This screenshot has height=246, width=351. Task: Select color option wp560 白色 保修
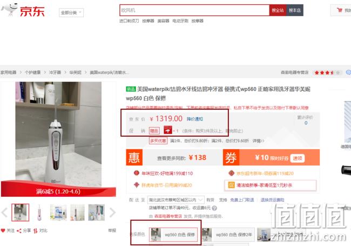pos(173,235)
